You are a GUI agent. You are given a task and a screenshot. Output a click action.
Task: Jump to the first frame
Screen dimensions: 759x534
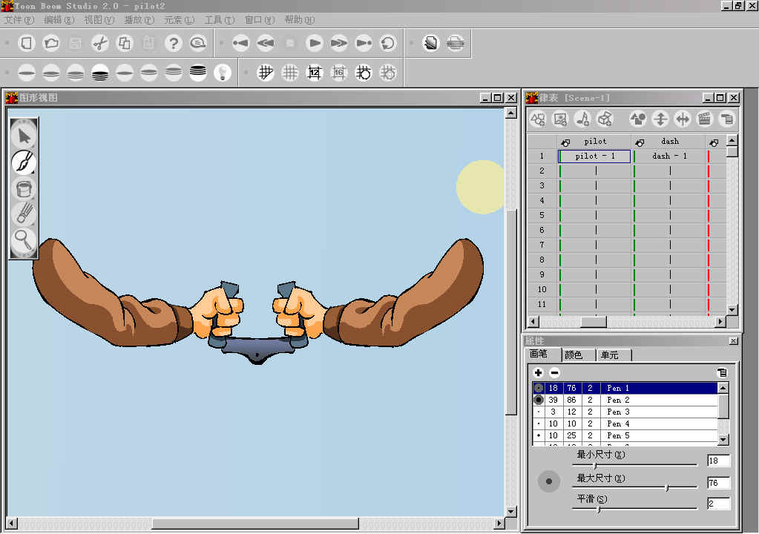[x=240, y=43]
